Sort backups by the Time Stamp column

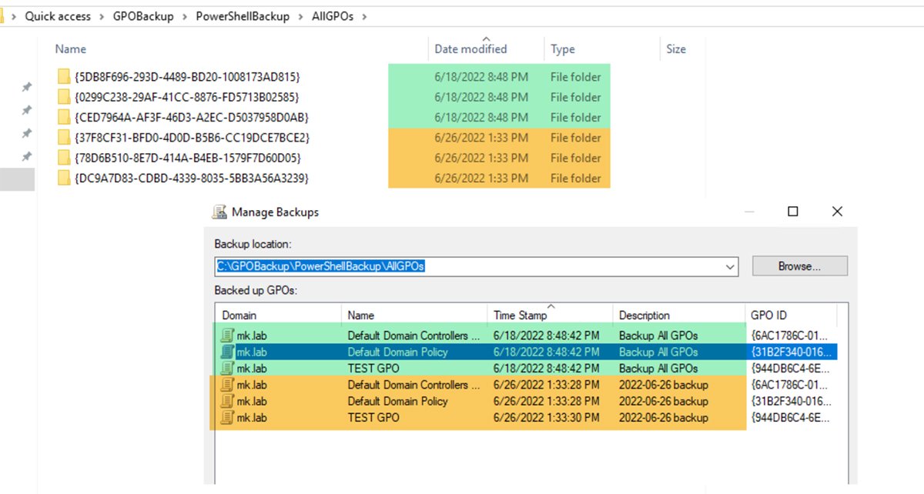tap(521, 315)
